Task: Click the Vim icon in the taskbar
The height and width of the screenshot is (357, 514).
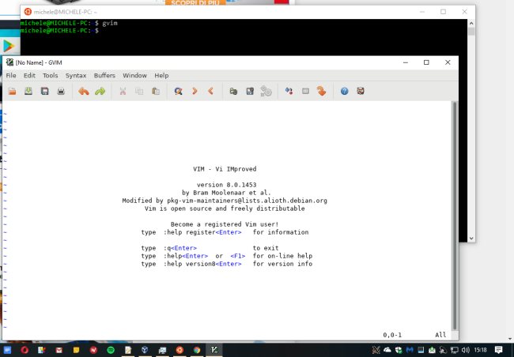Action: pyautogui.click(x=214, y=350)
